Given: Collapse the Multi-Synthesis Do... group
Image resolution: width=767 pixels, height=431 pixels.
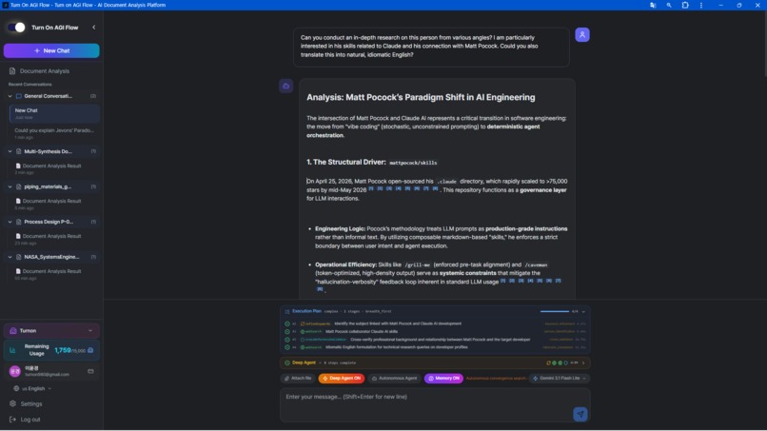Looking at the screenshot, I should point(10,151).
